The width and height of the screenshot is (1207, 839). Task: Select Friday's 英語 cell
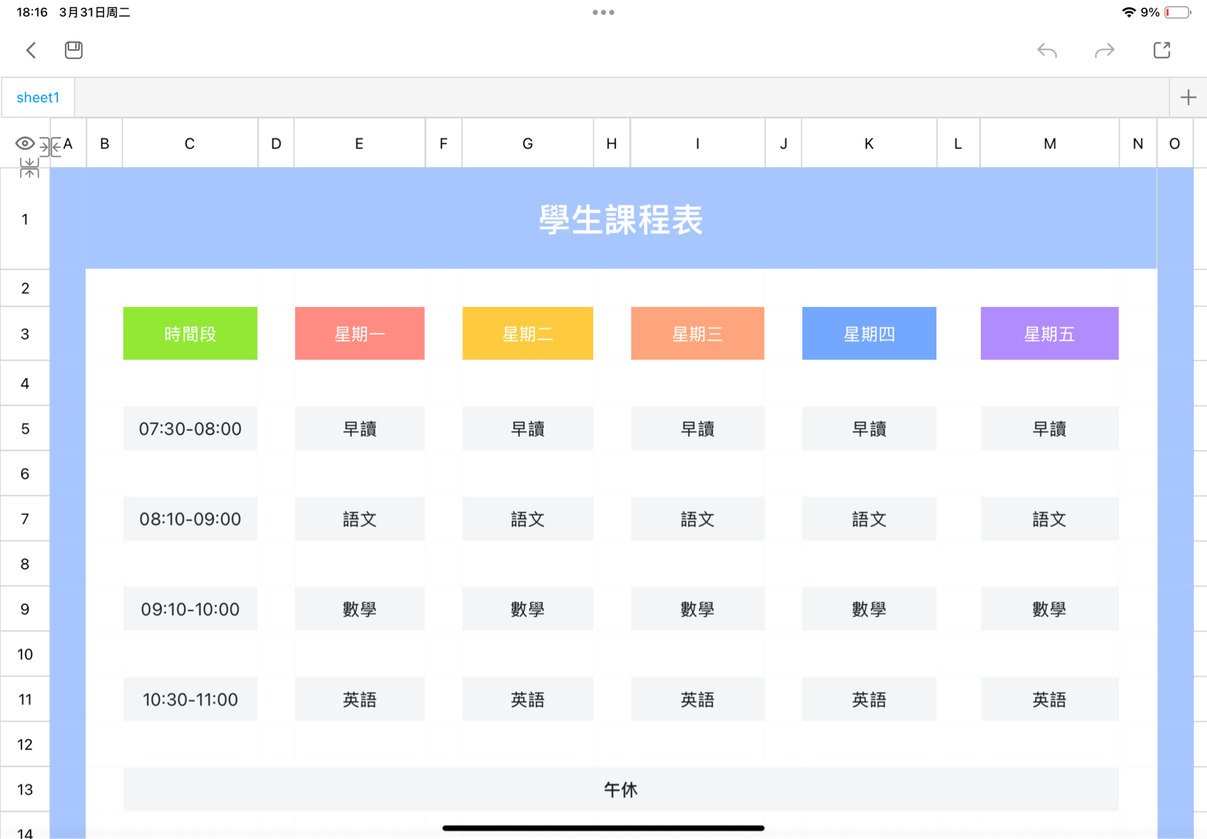1050,699
